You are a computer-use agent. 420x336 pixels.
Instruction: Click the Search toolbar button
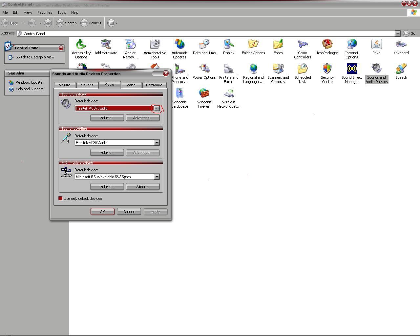coord(67,23)
